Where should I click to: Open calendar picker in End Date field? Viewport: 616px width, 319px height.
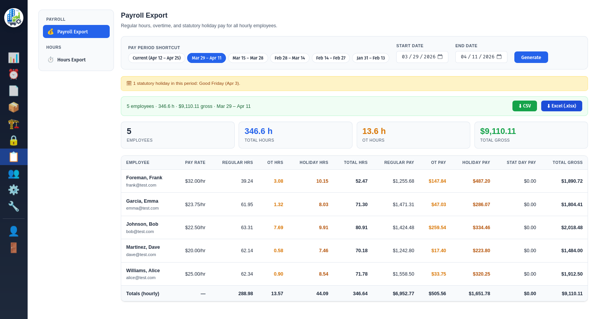pos(499,57)
